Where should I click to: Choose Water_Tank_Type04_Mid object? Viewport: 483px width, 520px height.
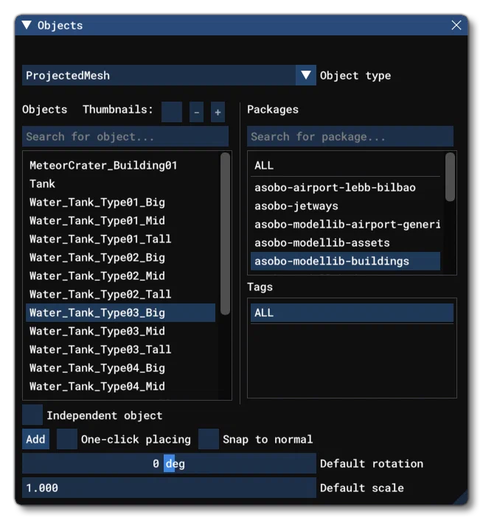120,386
